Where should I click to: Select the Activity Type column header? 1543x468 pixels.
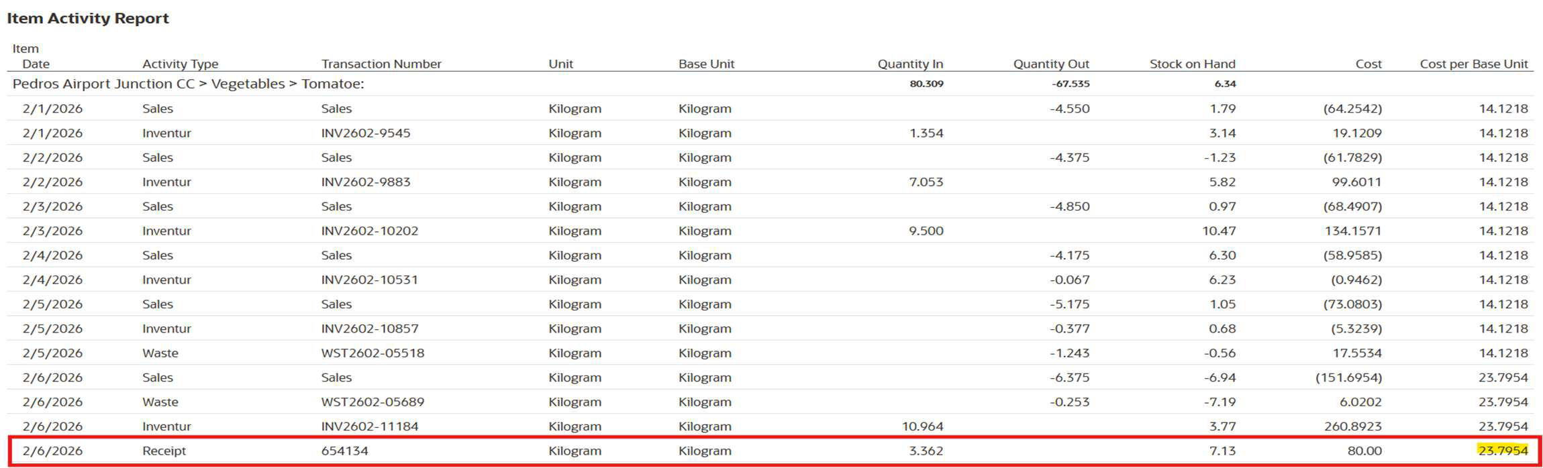180,64
